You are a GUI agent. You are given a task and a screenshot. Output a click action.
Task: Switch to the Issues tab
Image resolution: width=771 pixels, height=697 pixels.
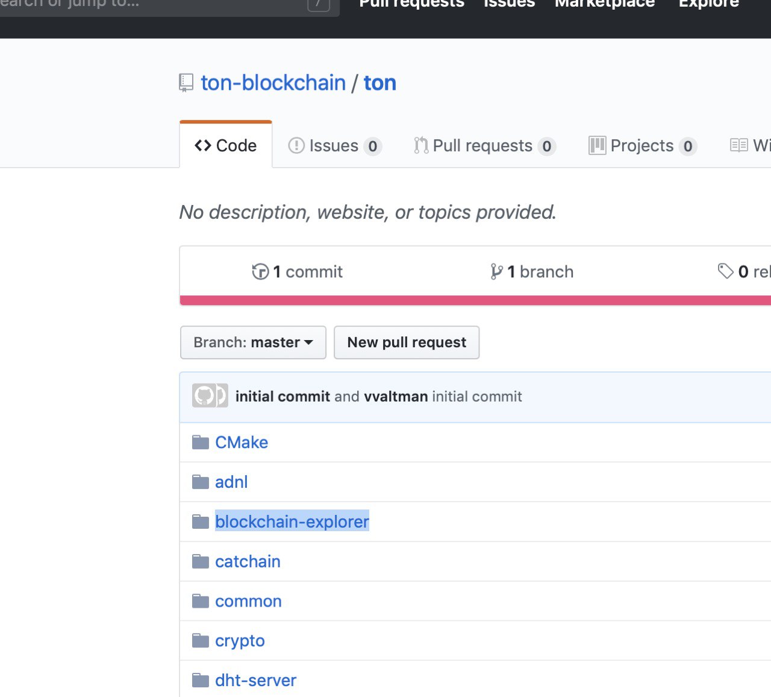click(335, 146)
